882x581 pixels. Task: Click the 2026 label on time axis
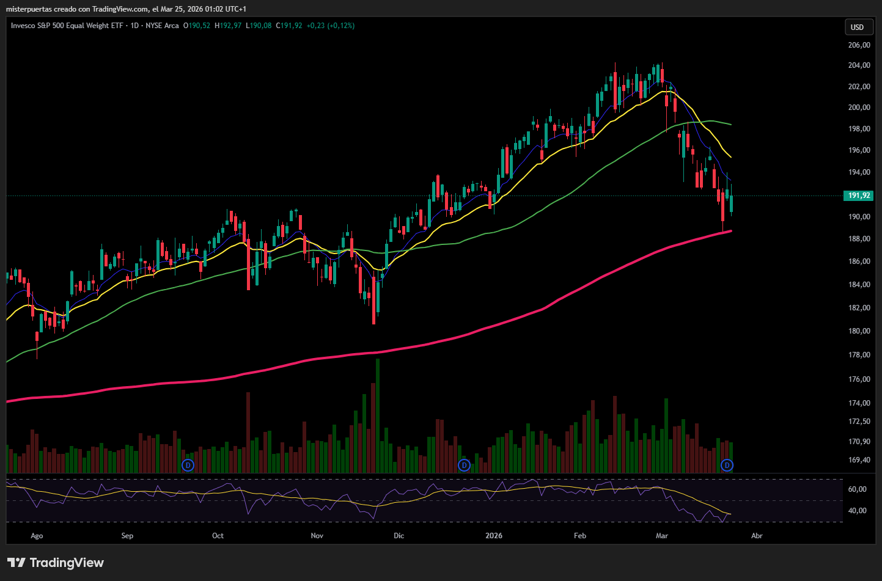point(494,536)
